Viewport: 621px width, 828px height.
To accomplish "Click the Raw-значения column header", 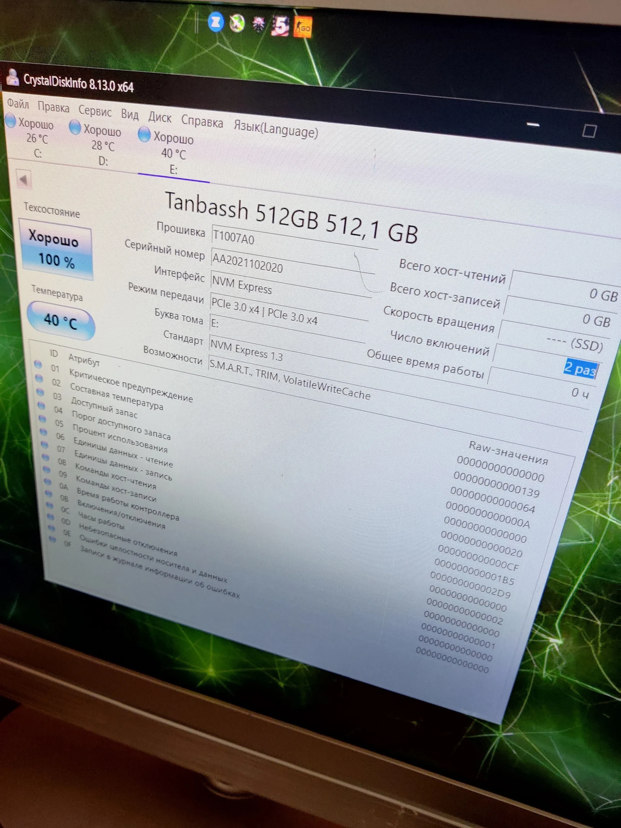I will click(x=509, y=452).
